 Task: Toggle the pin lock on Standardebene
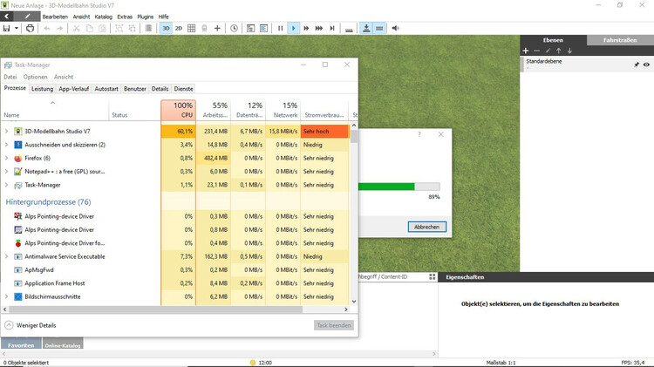637,65
